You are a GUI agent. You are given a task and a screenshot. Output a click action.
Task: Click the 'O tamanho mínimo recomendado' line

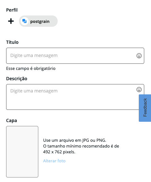click(x=81, y=146)
